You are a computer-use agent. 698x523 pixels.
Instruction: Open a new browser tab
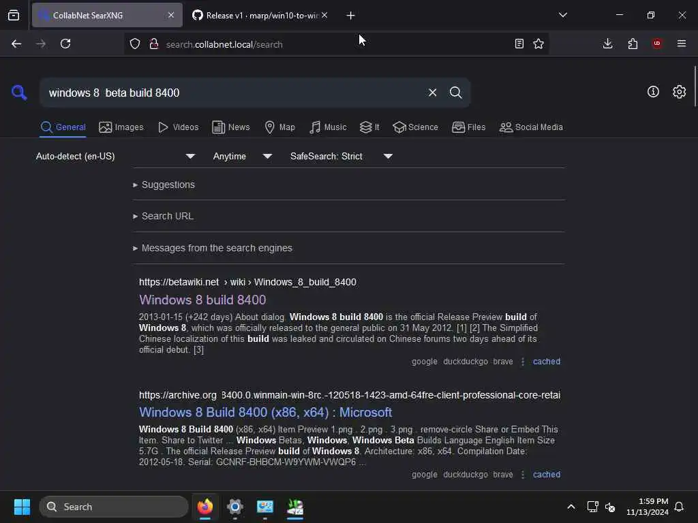coord(350,16)
